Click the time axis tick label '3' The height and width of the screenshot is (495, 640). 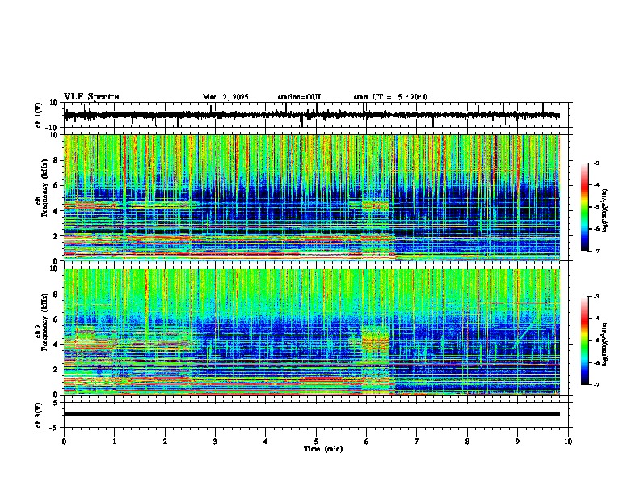point(215,442)
